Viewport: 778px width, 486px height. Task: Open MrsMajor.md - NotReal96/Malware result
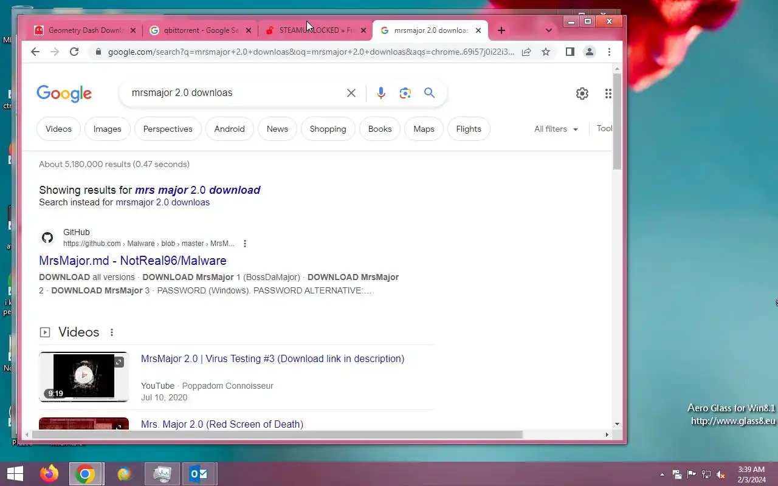coord(133,261)
